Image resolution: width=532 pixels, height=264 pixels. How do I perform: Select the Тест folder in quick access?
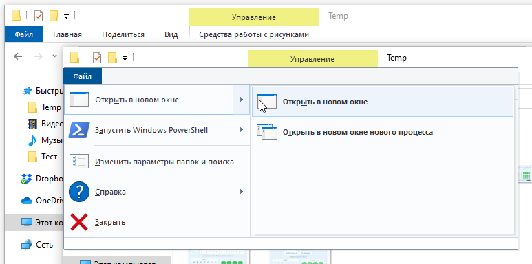click(x=43, y=157)
